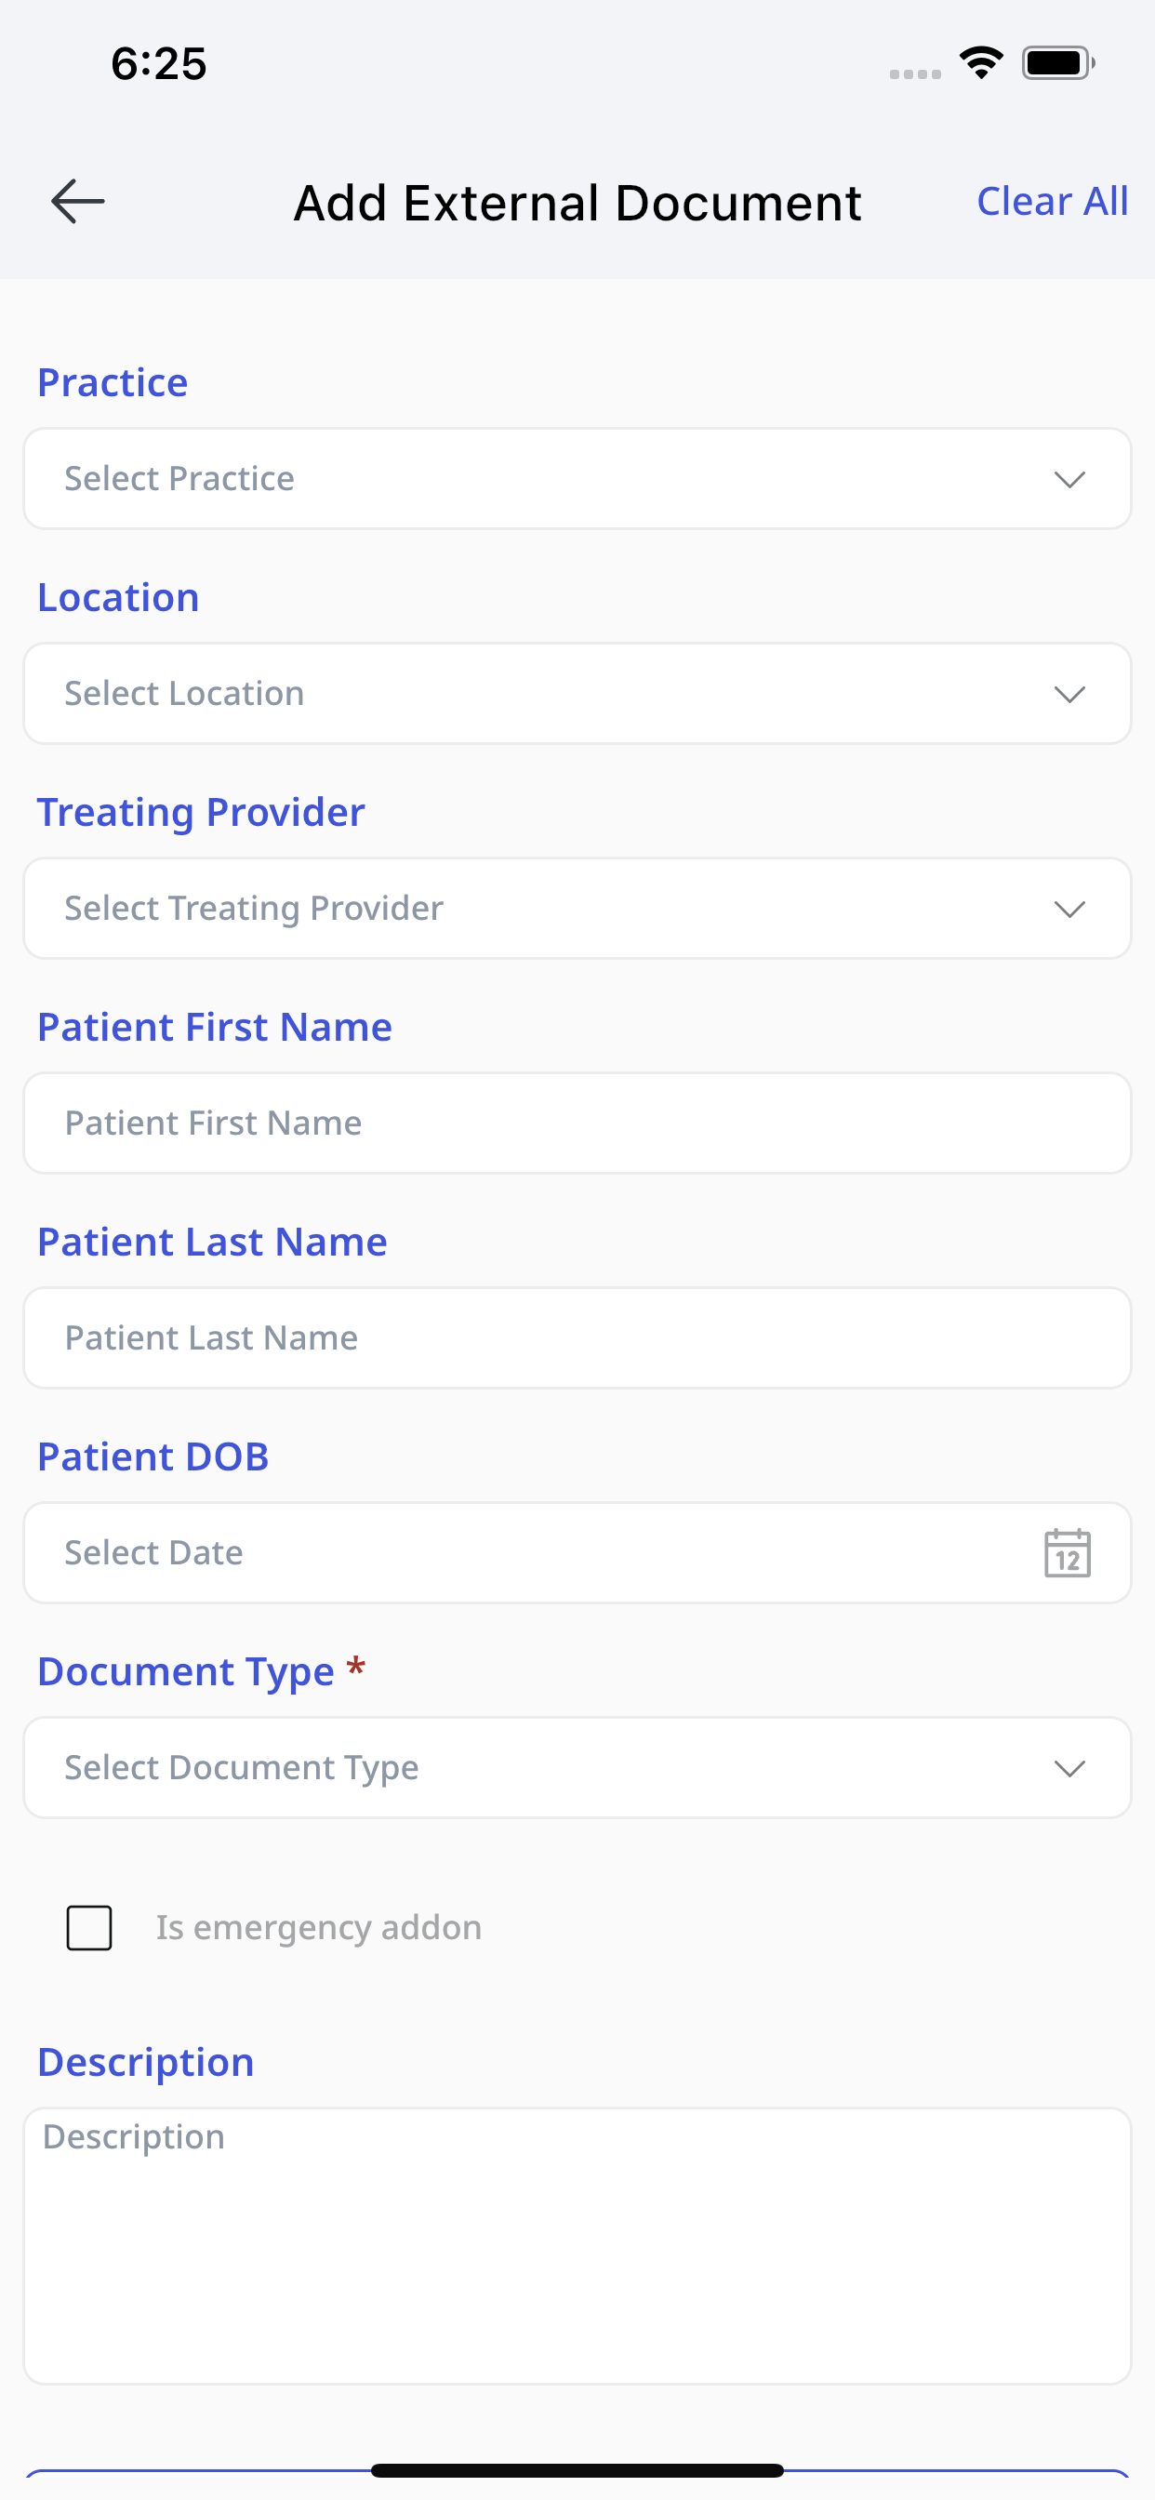Open the Select Practice dropdown
The height and width of the screenshot is (2500, 1155).
[x=543, y=479]
